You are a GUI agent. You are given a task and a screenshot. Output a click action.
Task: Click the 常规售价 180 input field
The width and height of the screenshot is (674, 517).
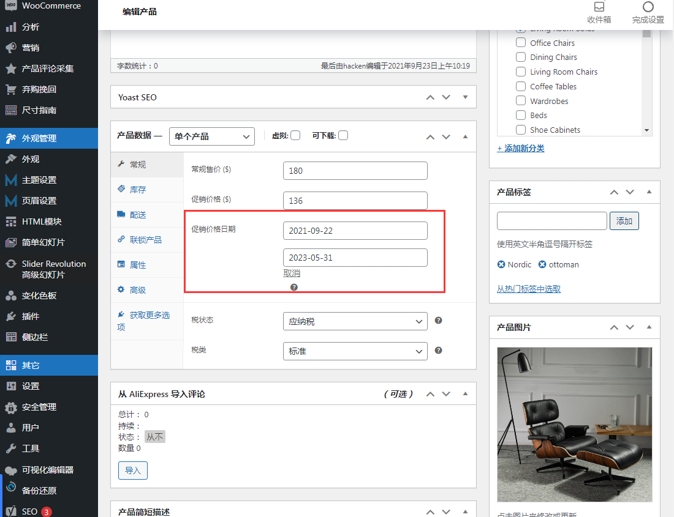355,171
